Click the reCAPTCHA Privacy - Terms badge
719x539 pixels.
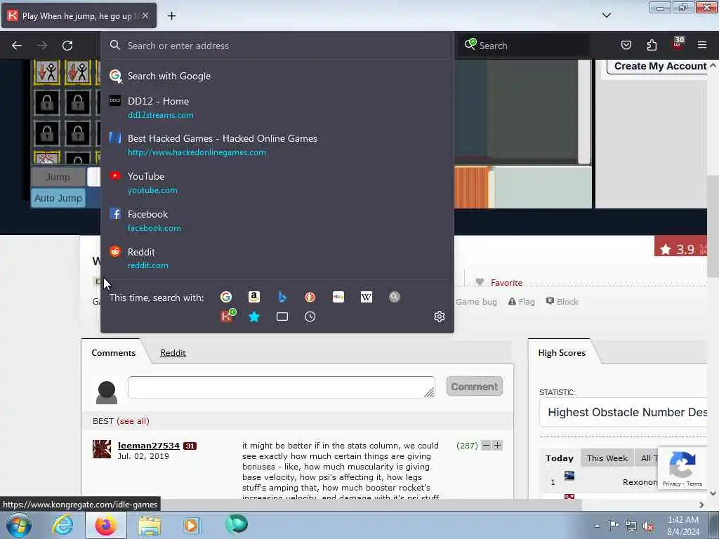[682, 468]
